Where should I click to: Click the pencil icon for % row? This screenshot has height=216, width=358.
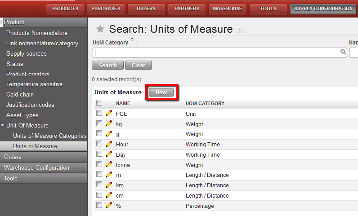point(109,206)
